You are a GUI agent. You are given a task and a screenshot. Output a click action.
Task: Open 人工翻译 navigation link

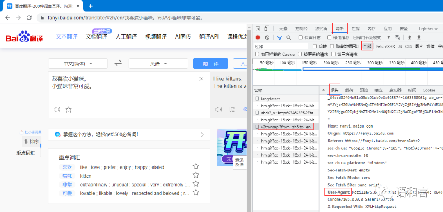pyautogui.click(x=126, y=36)
